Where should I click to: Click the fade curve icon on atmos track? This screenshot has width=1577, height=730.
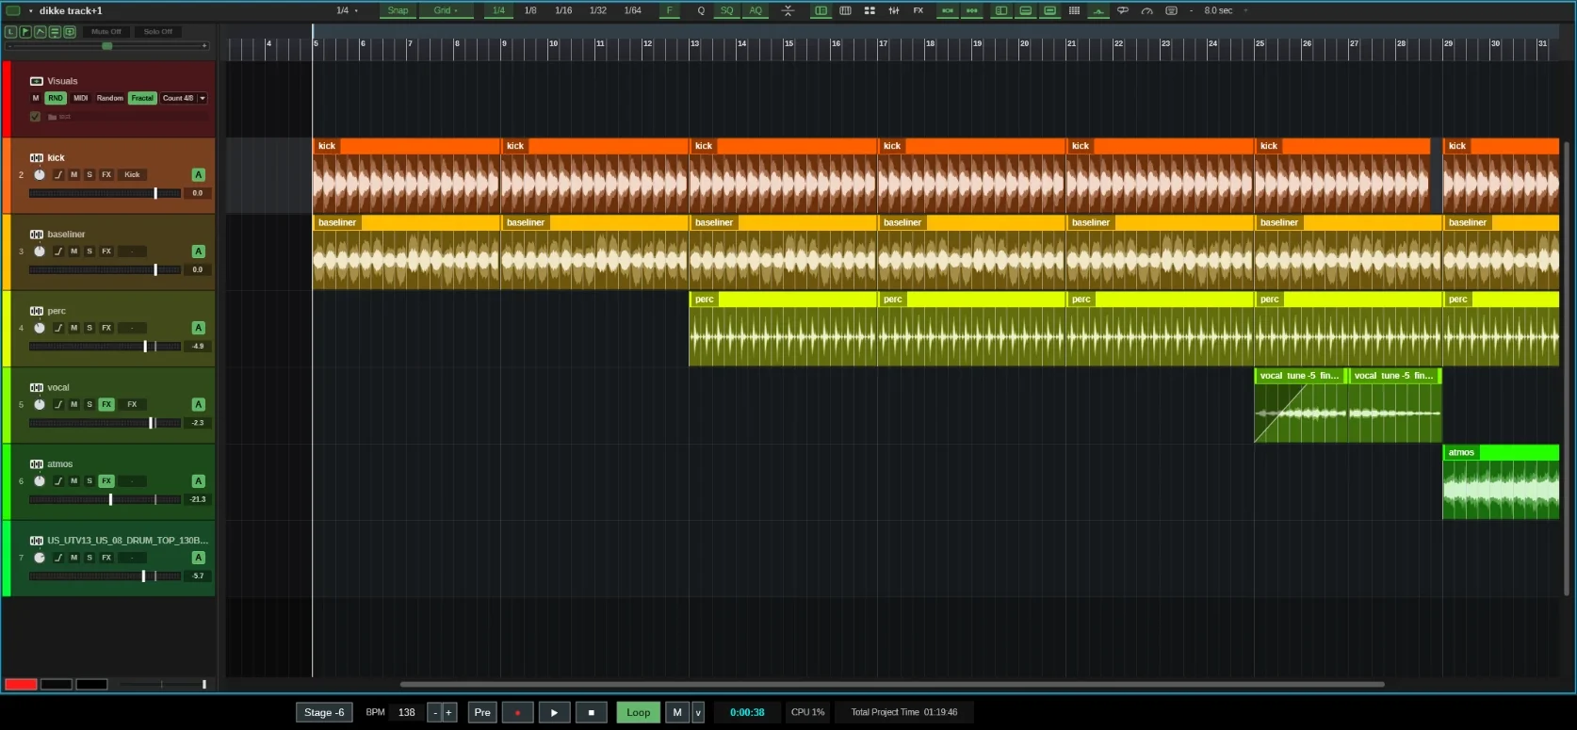click(x=58, y=481)
